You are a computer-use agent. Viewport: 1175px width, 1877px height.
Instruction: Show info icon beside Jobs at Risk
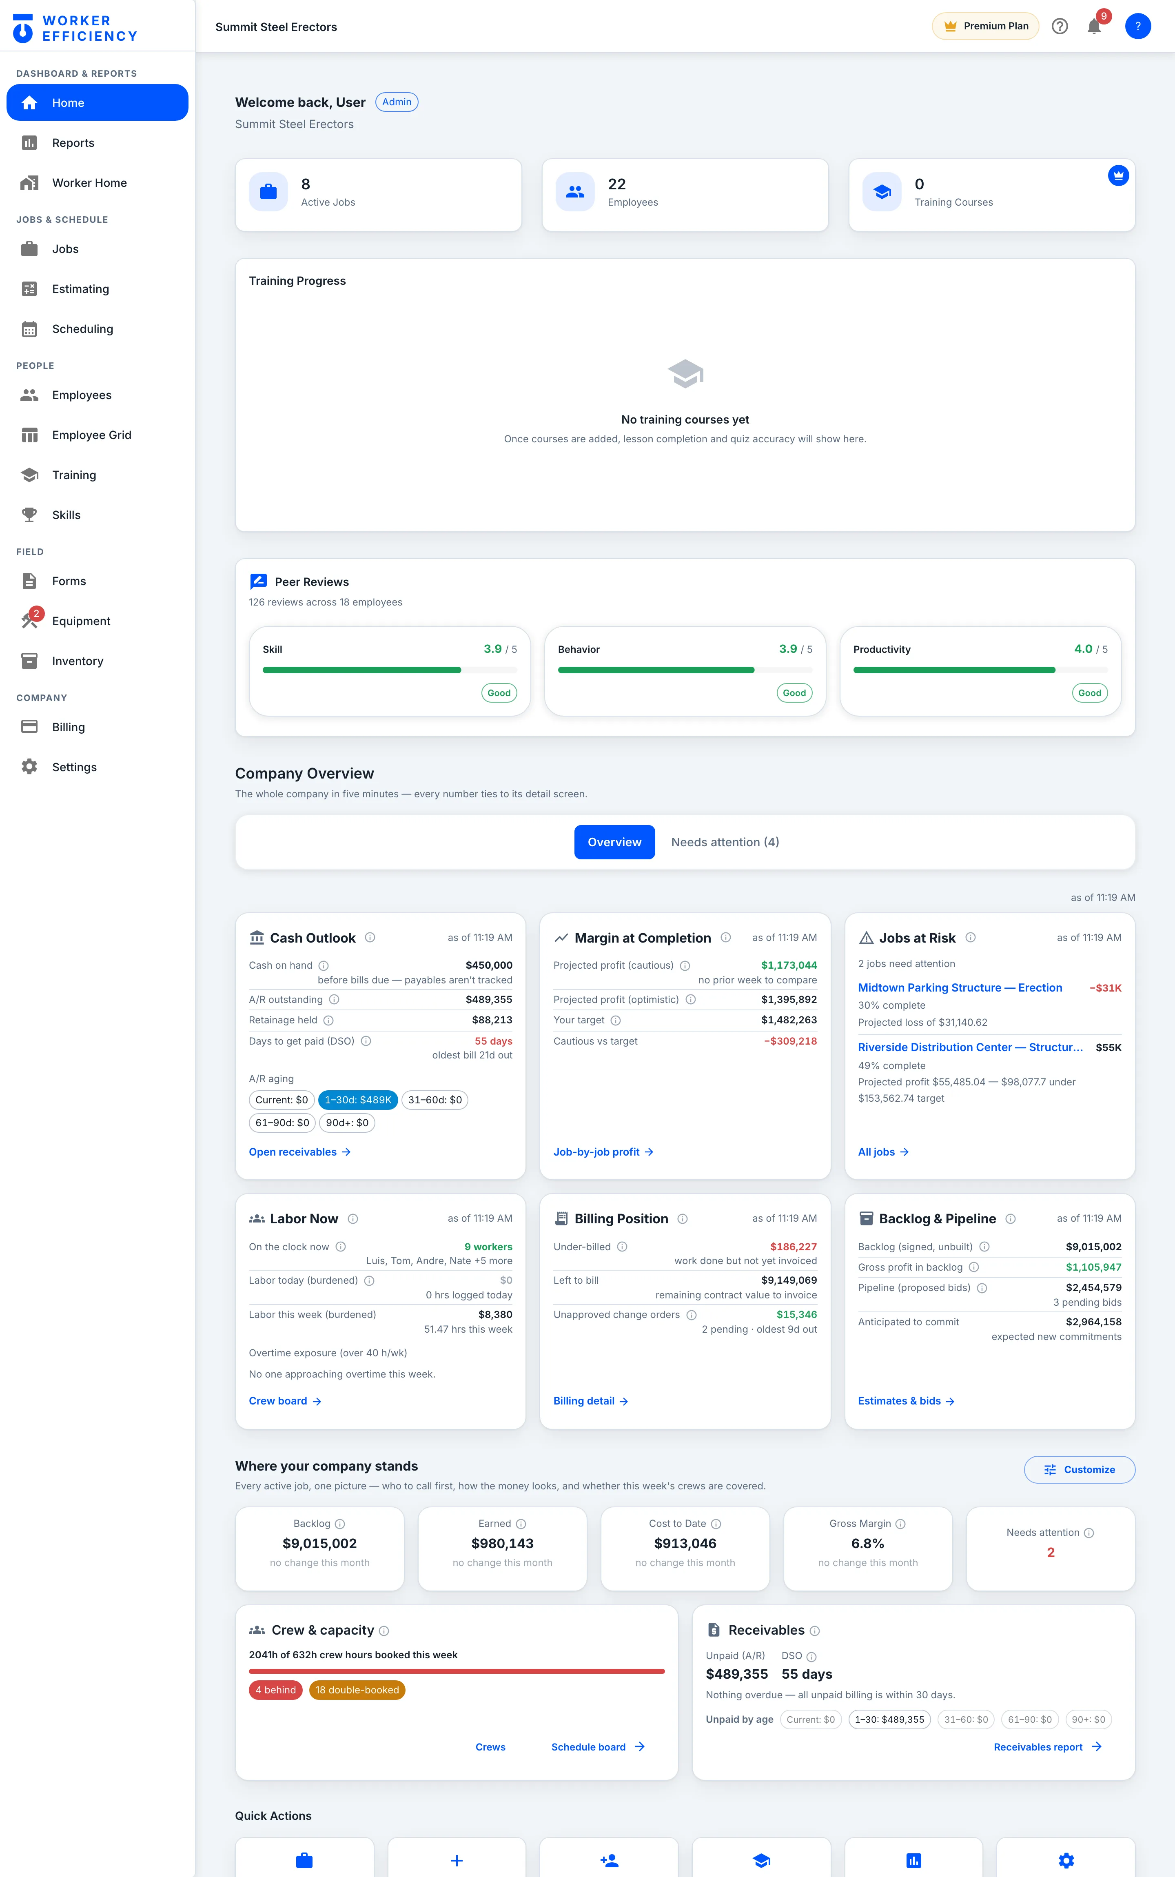click(x=971, y=937)
